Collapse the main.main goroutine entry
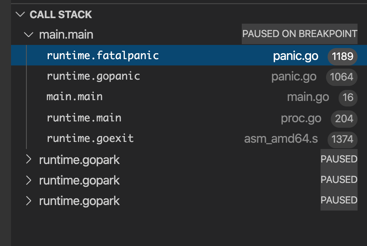The height and width of the screenshot is (246, 367). (x=28, y=34)
